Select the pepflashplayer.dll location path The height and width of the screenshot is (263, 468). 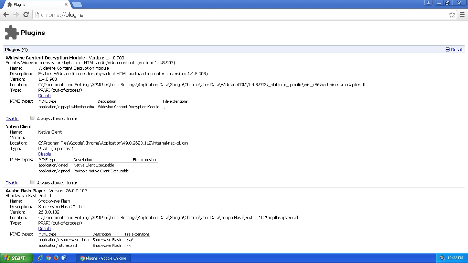pyautogui.click(x=169, y=218)
